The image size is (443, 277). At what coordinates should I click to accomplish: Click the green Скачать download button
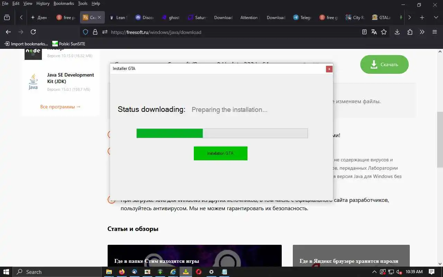tap(384, 64)
